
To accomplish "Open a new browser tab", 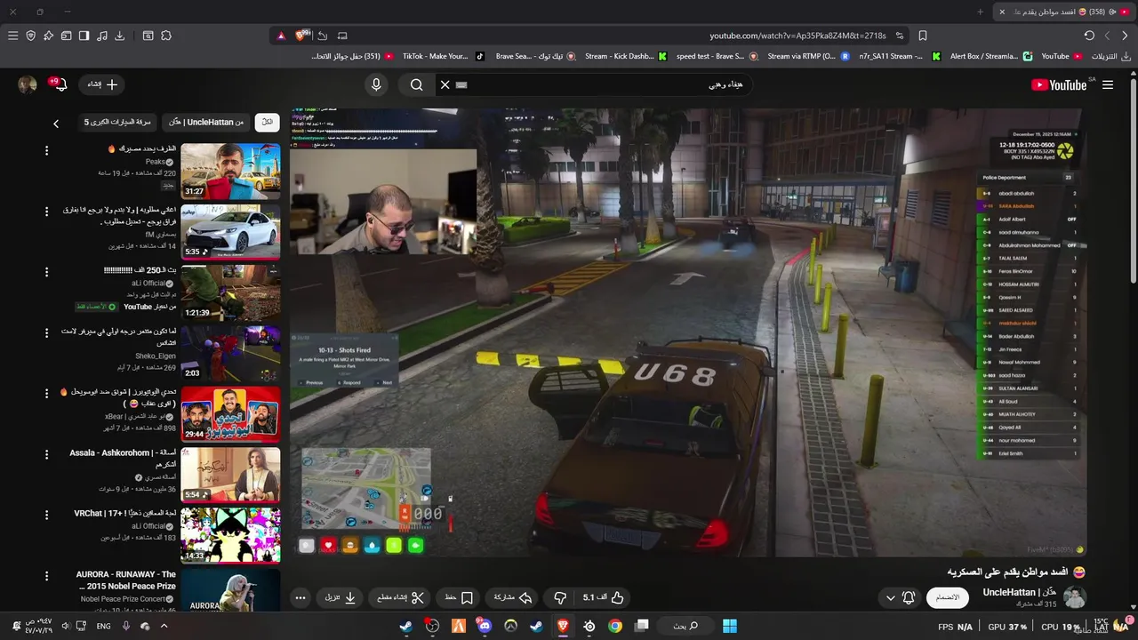I will [981, 12].
